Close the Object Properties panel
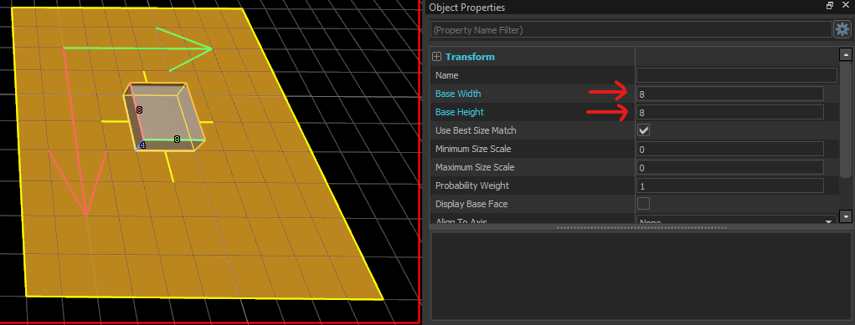Viewport: 855px width, 325px height. (845, 6)
